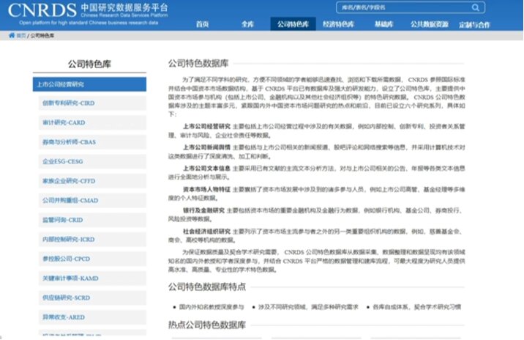Click 公司特色库 sidebar title
This screenshot has height=340, width=524.
tap(89, 64)
